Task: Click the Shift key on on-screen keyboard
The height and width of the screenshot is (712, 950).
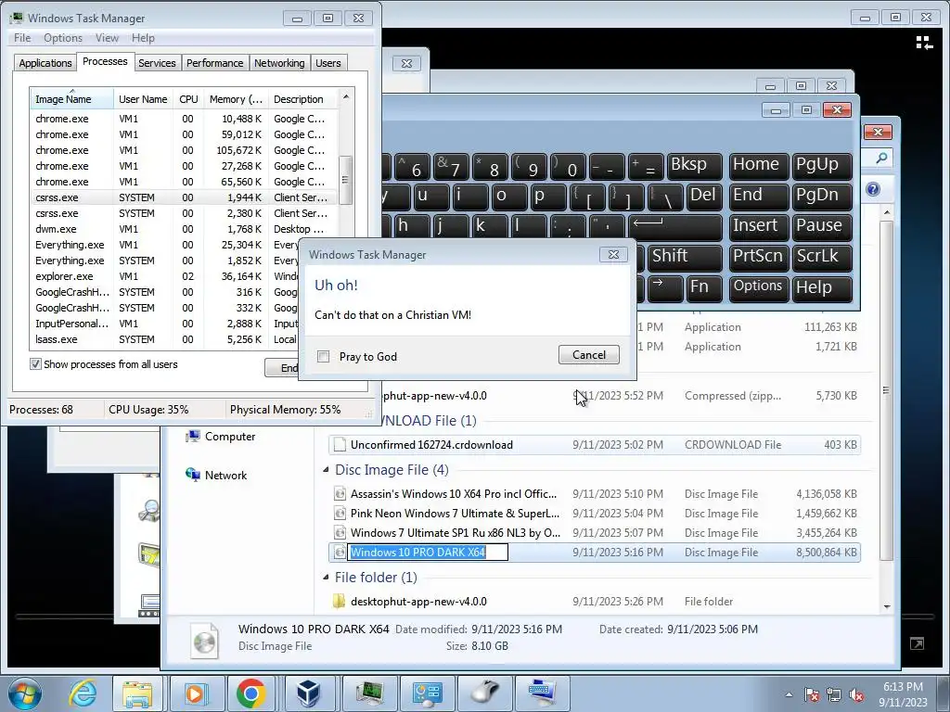Action: pos(686,257)
